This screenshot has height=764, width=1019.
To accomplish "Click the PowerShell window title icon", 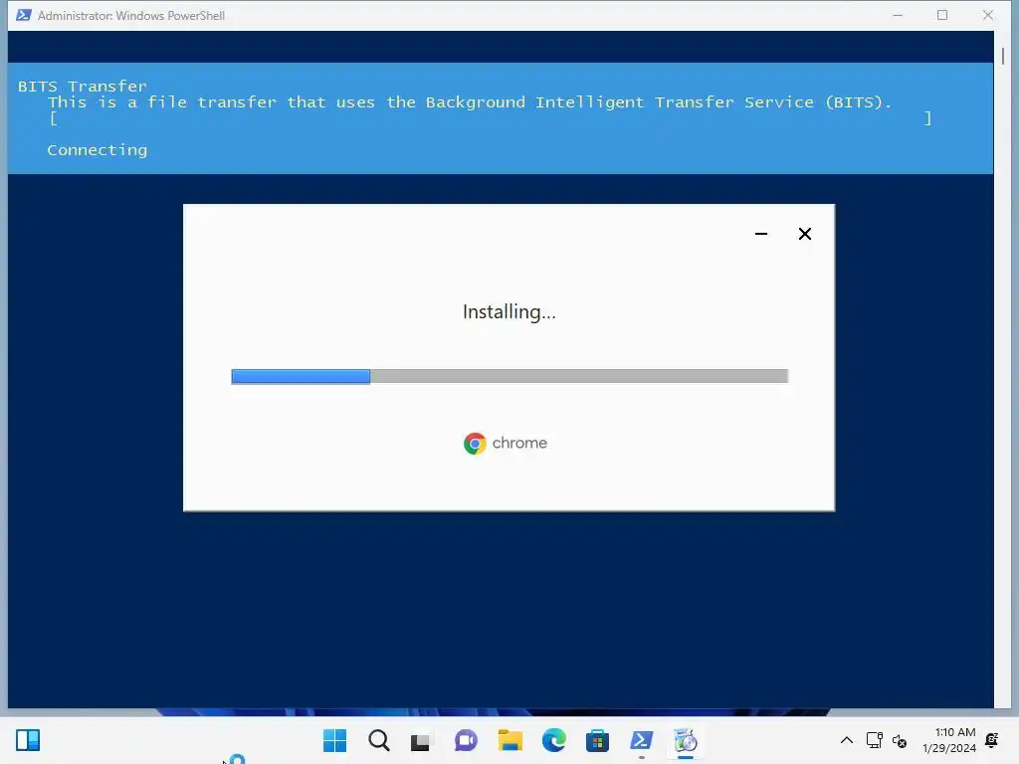I will click(24, 15).
